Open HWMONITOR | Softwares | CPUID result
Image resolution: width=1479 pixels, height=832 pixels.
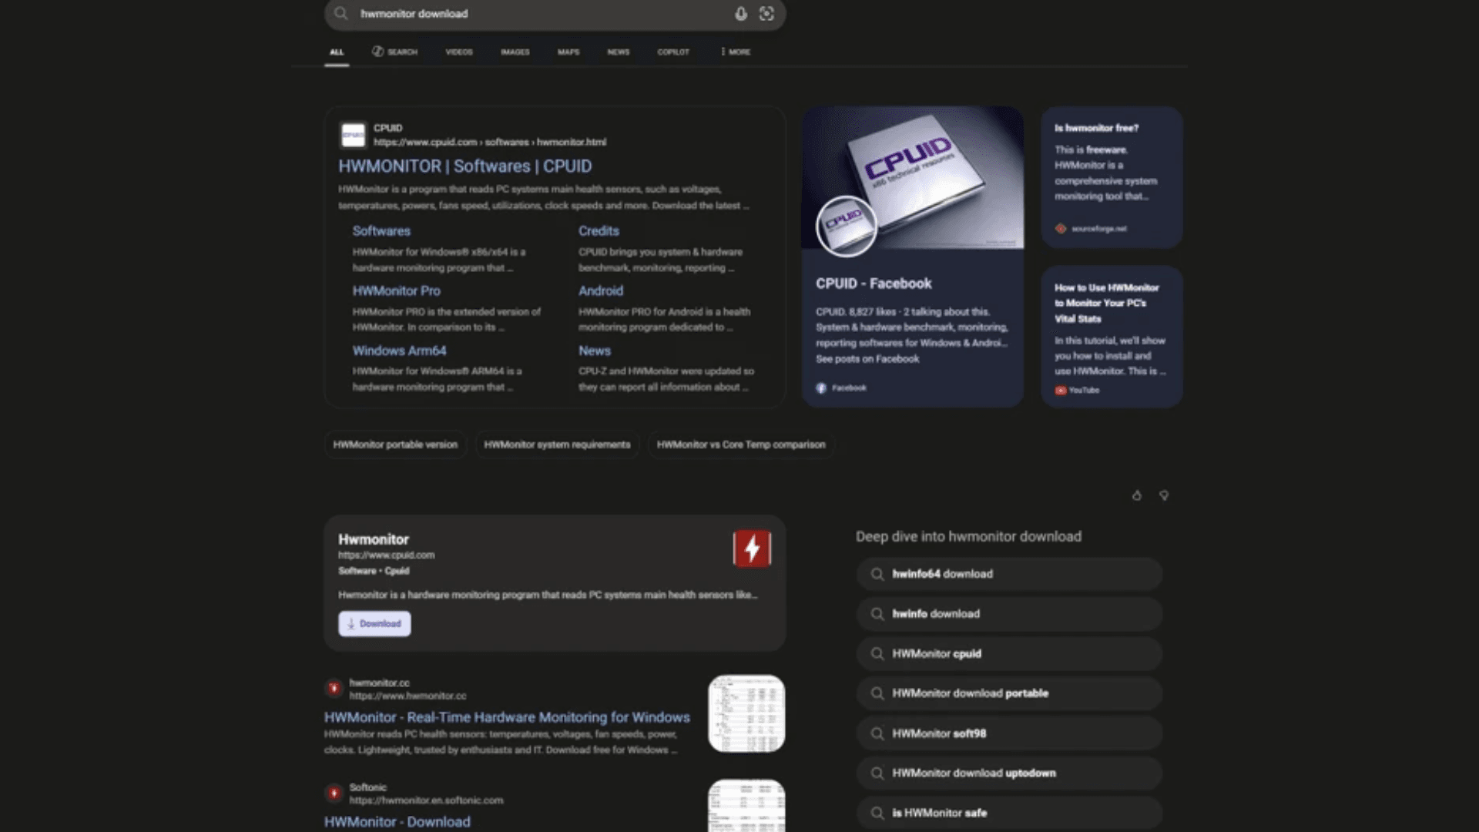465,166
